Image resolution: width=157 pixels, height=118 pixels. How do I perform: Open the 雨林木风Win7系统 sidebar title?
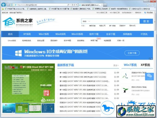tap(139, 87)
